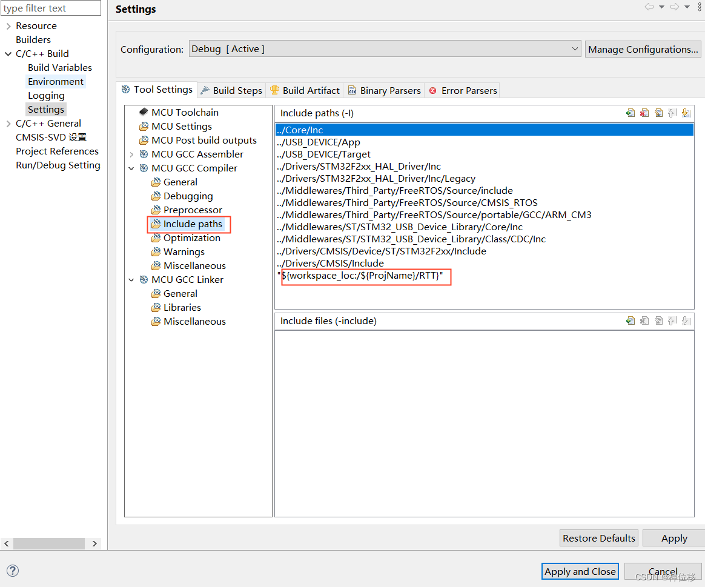Open the view menu icon at top right
The image size is (705, 587).
pos(700,7)
